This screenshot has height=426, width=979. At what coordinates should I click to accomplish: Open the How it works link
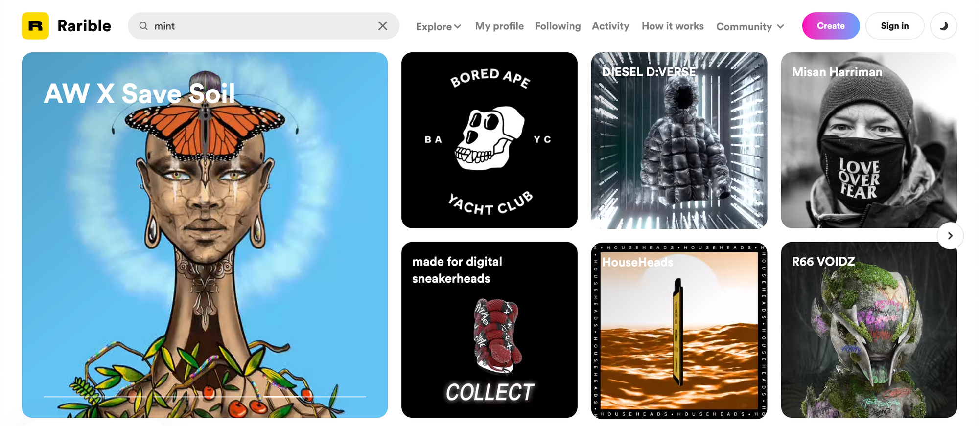pos(673,26)
